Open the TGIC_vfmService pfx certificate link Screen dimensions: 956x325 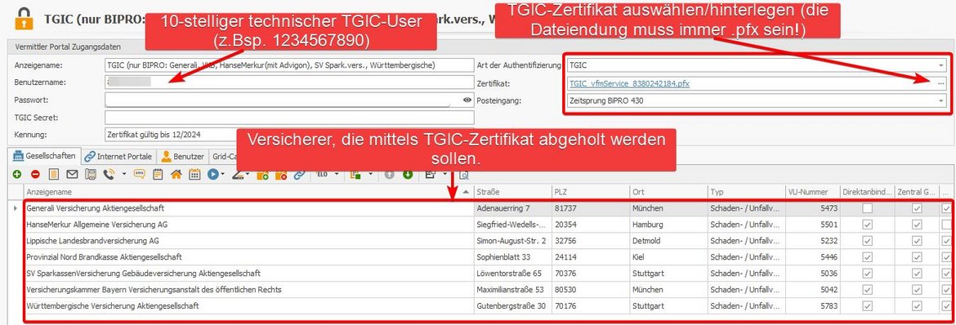point(629,83)
